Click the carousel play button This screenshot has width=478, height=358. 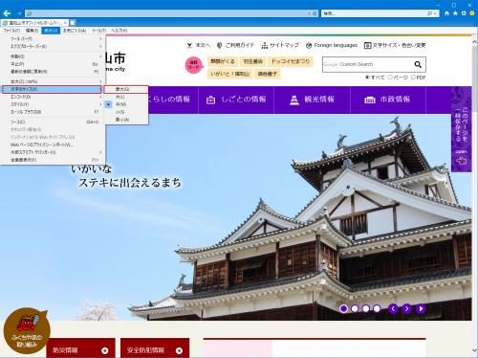click(x=421, y=308)
